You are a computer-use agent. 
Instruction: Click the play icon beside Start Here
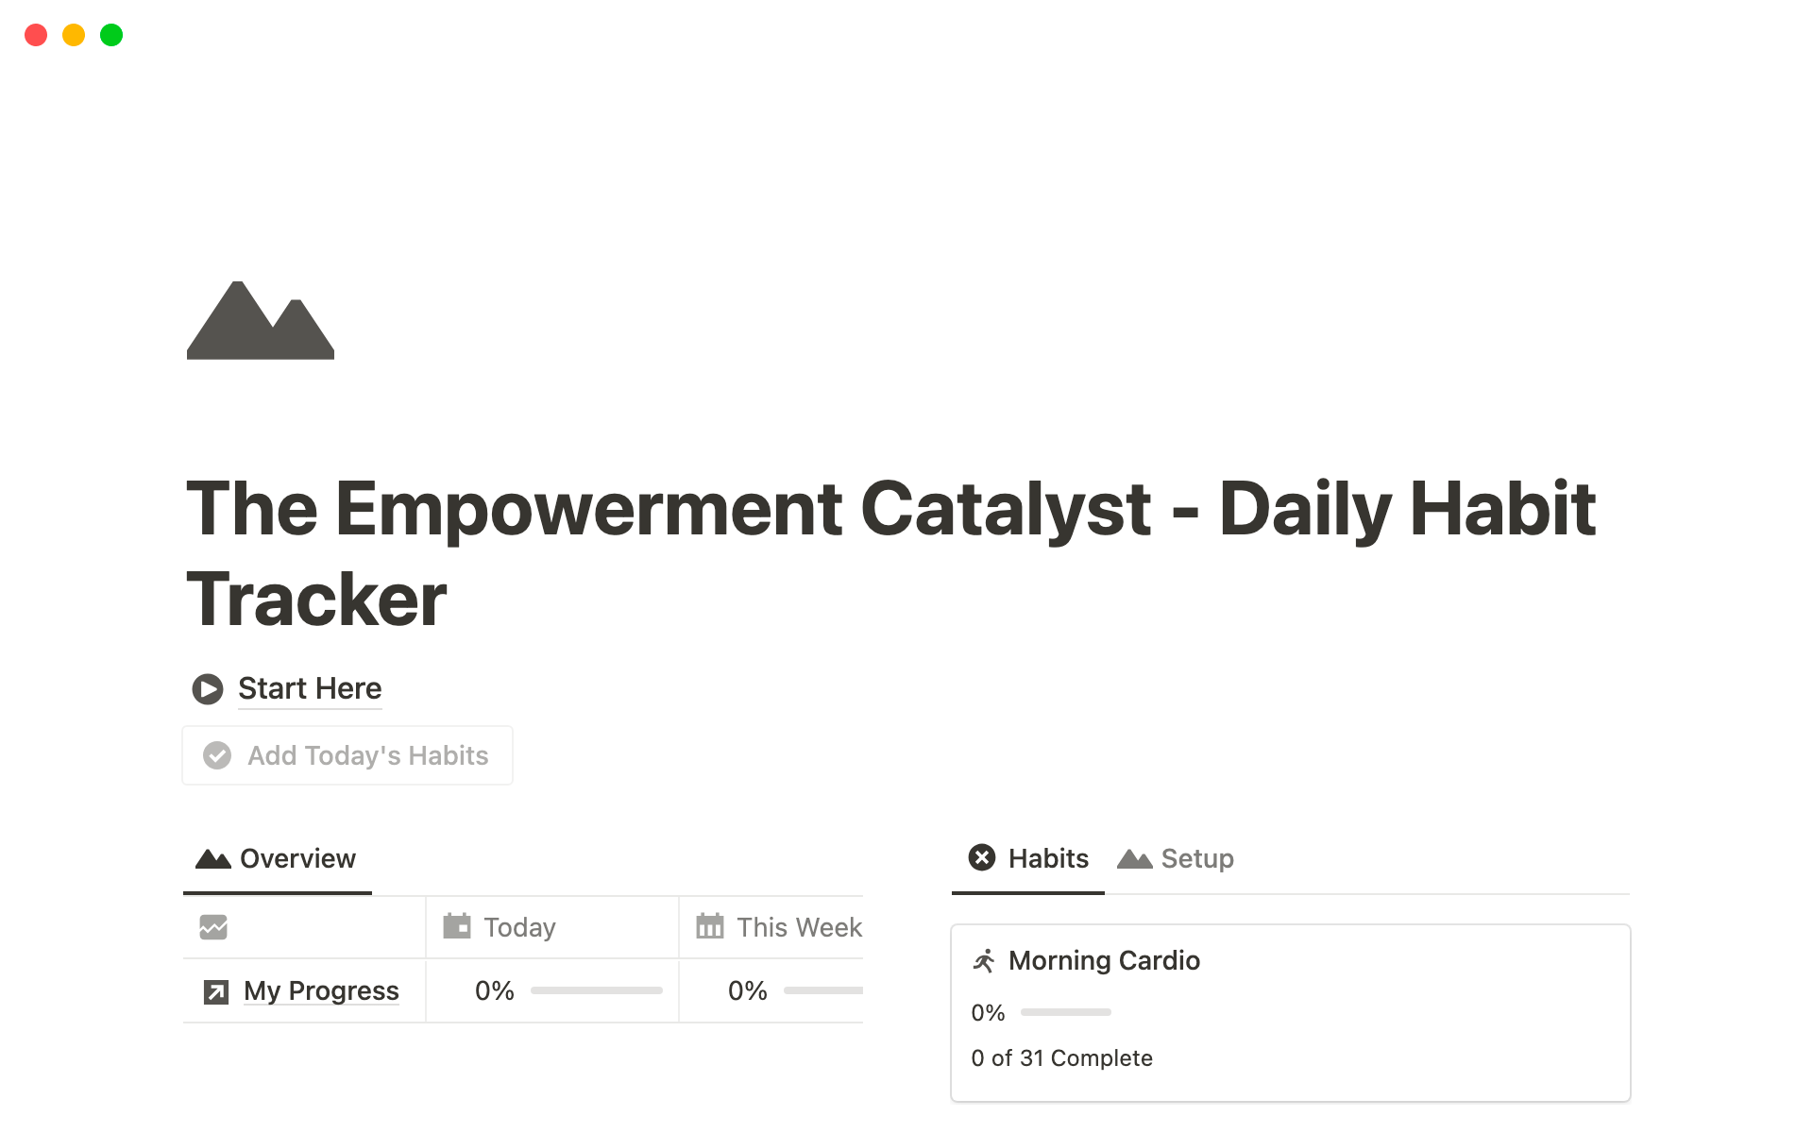(x=208, y=689)
